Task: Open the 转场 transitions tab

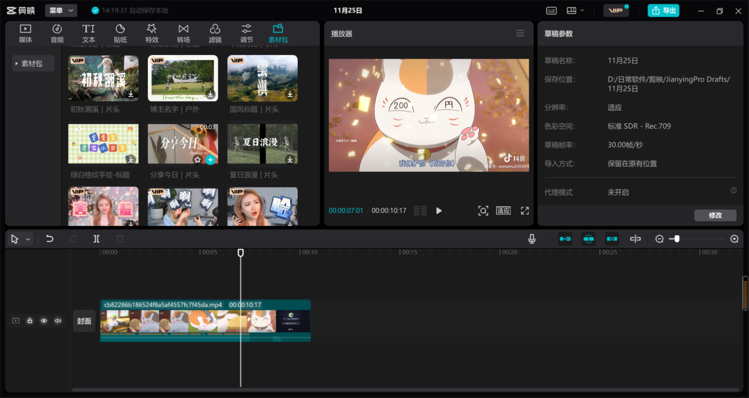Action: point(184,33)
